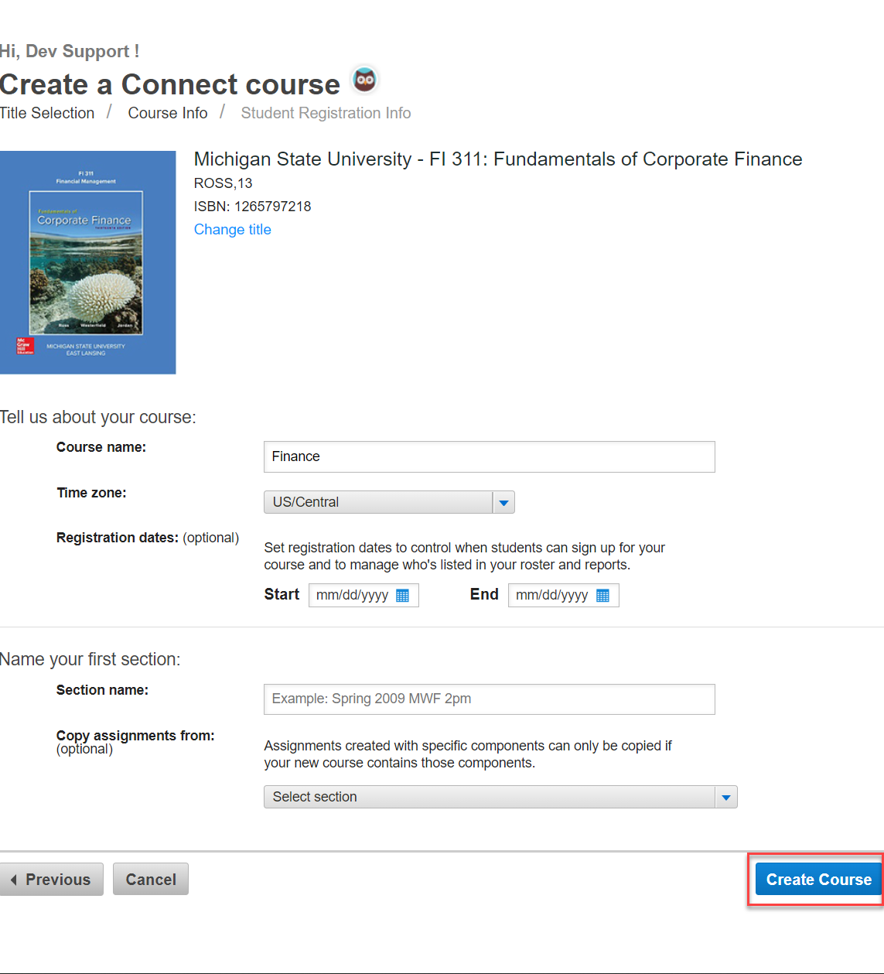Image resolution: width=884 pixels, height=974 pixels.
Task: Open the Select section combo box
Action: pyautogui.click(x=500, y=798)
